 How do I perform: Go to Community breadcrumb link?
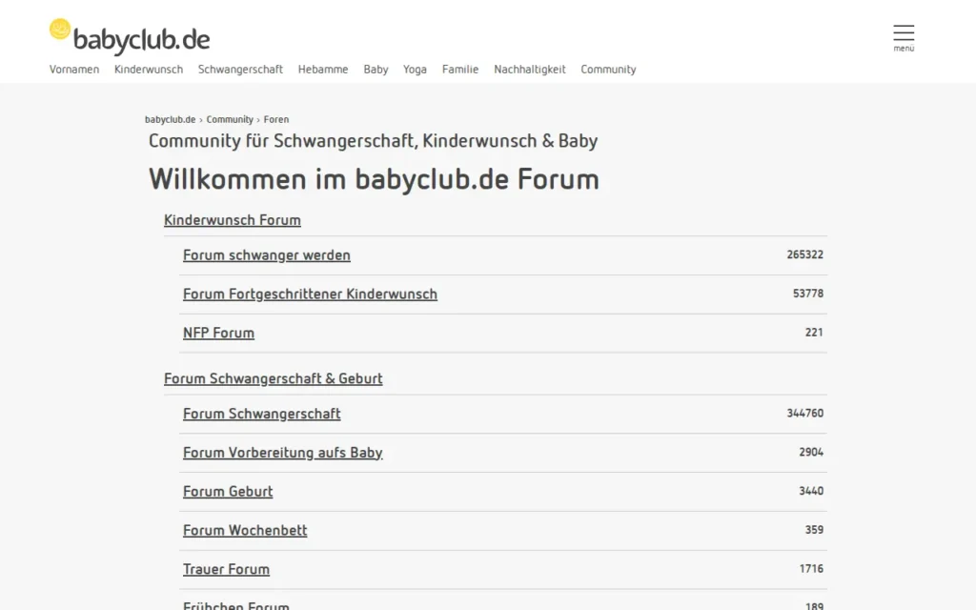pos(230,119)
